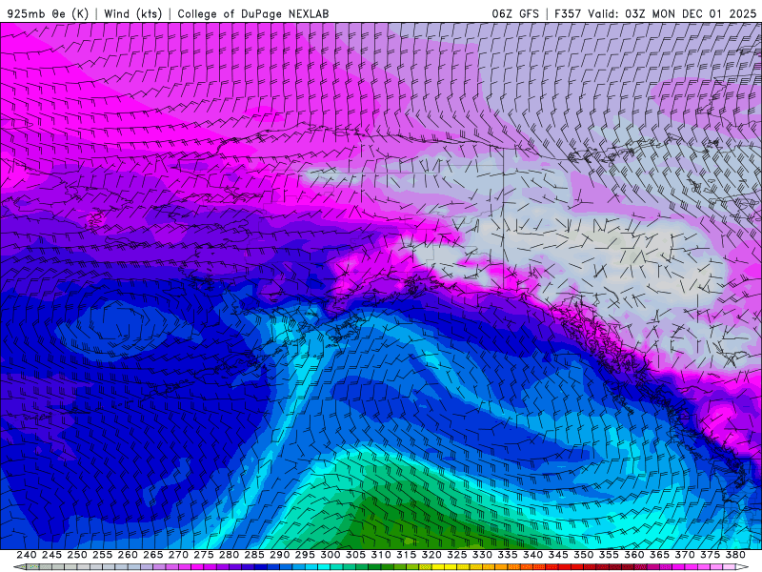Select the 355 legend value
The height and width of the screenshot is (572, 762).
coord(609,555)
